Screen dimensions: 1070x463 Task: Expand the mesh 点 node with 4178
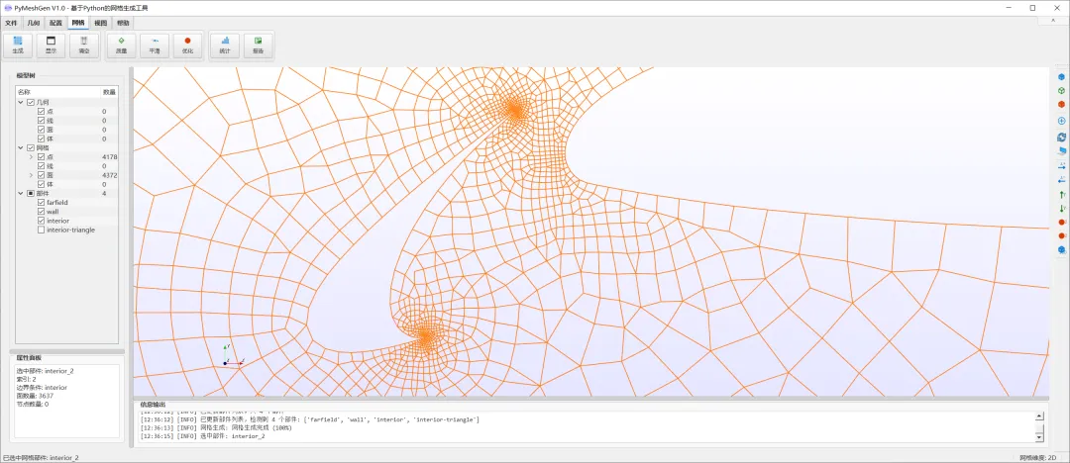point(31,157)
